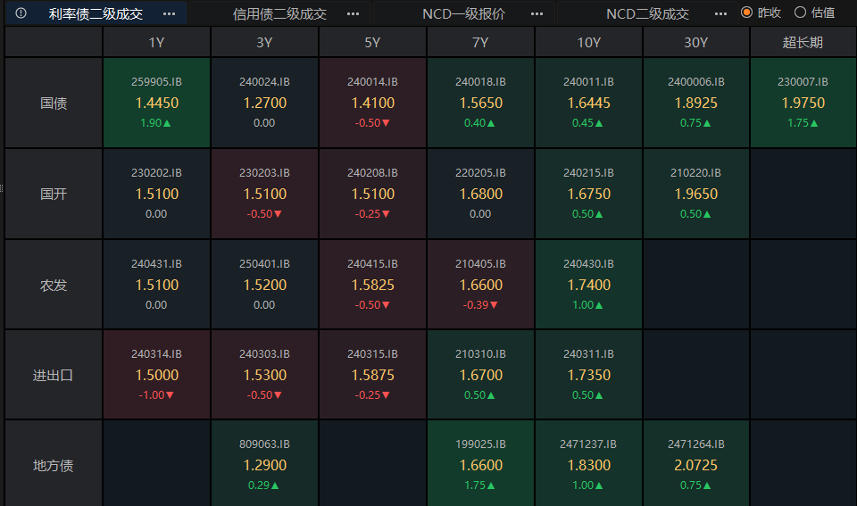857x506 pixels.
Task: Click the 超长期 column header
Action: [x=803, y=42]
